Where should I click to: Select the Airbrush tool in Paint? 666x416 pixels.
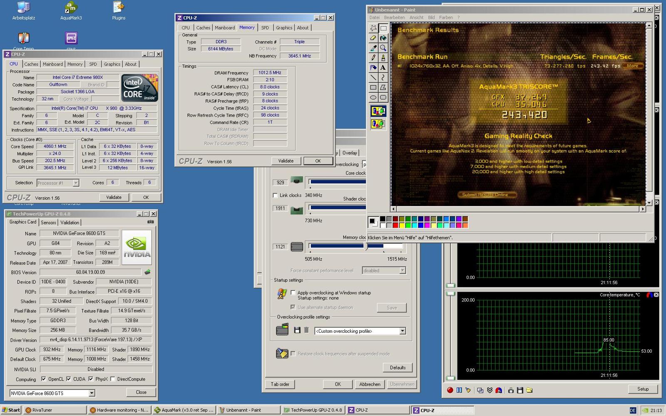click(373, 67)
